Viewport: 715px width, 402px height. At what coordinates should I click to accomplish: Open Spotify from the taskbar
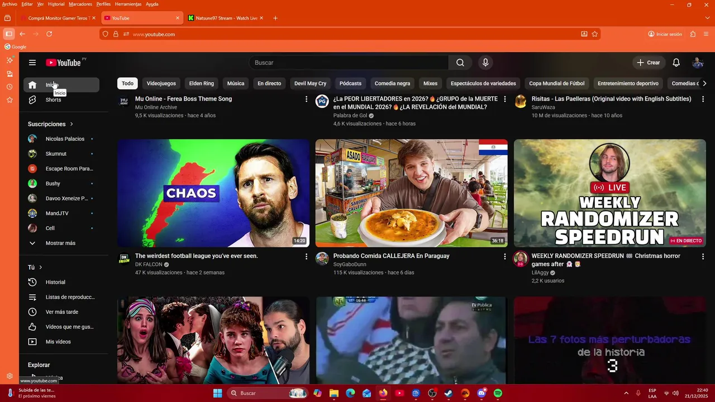[x=498, y=393]
